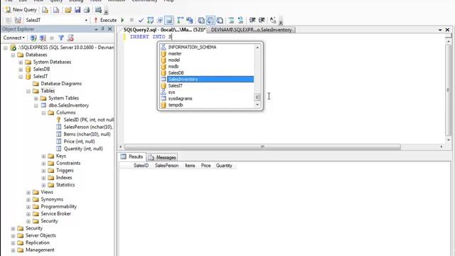The height and width of the screenshot is (256, 455).
Task: Increase indent of the query text
Action: click(x=262, y=20)
